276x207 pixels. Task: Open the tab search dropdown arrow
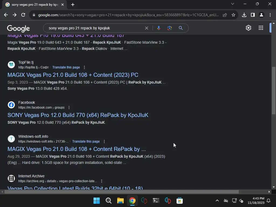pos(233,4)
